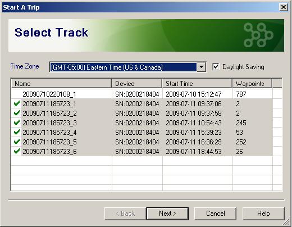Toggle checkmark icon for track 20090711185723_5
292x227 pixels.
point(17,142)
